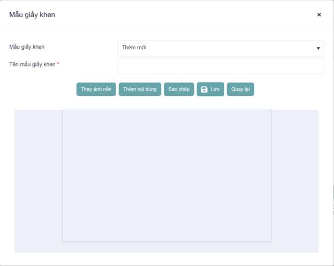This screenshot has height=266, width=334.
Task: Click the dropdown arrow beside Thêm mới
Action: click(x=318, y=49)
